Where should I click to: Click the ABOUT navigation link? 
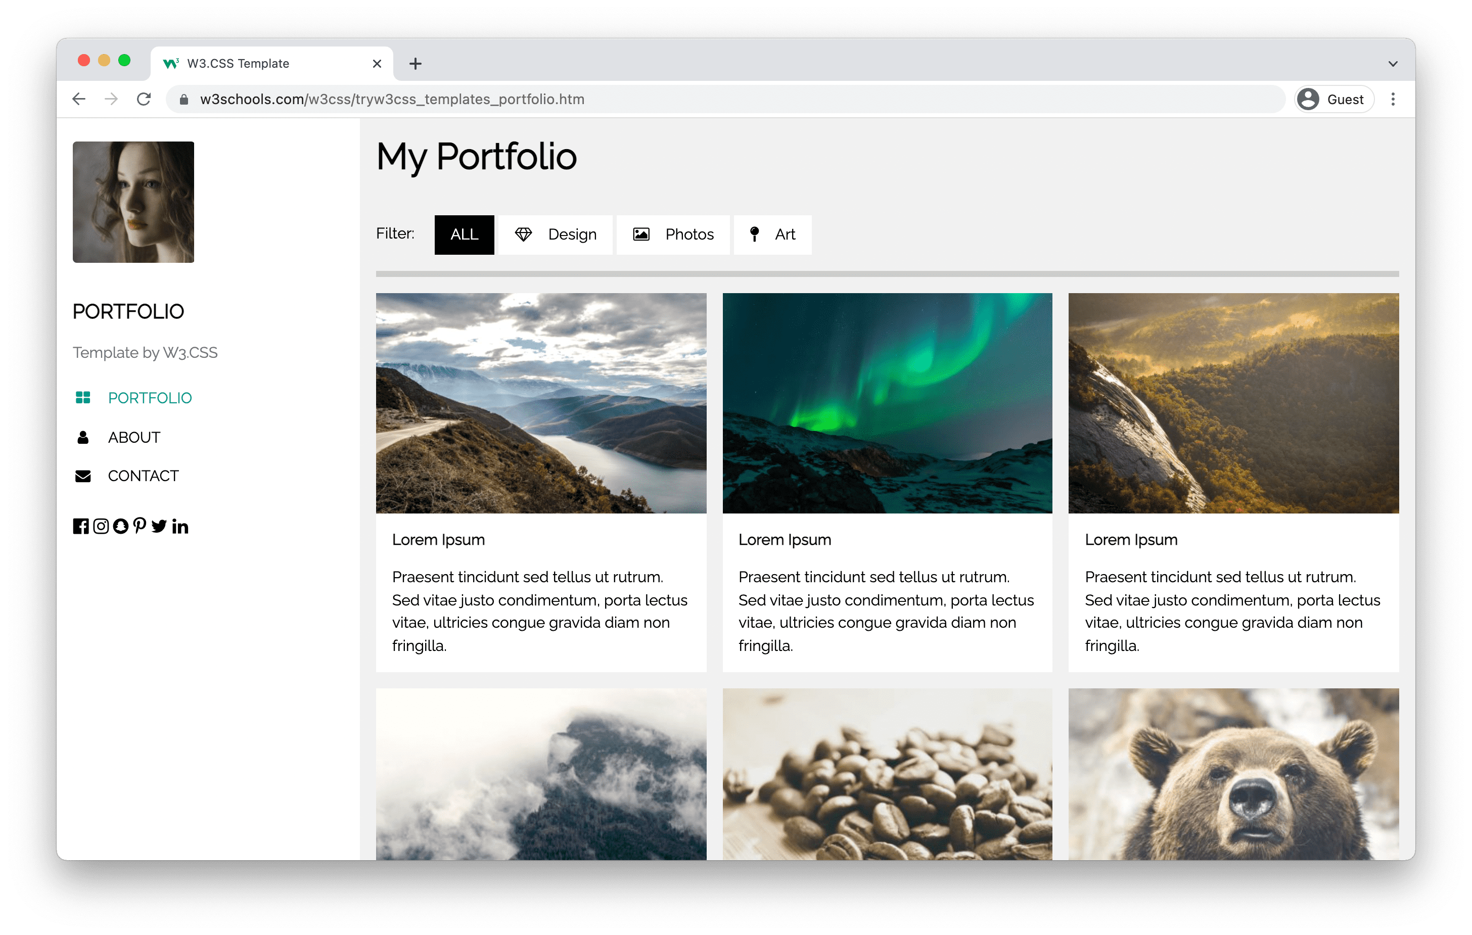tap(133, 436)
